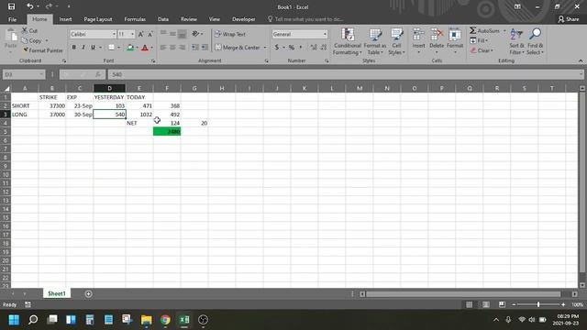This screenshot has height=330, width=587.
Task: Toggle Underline formatting
Action: coord(93,48)
